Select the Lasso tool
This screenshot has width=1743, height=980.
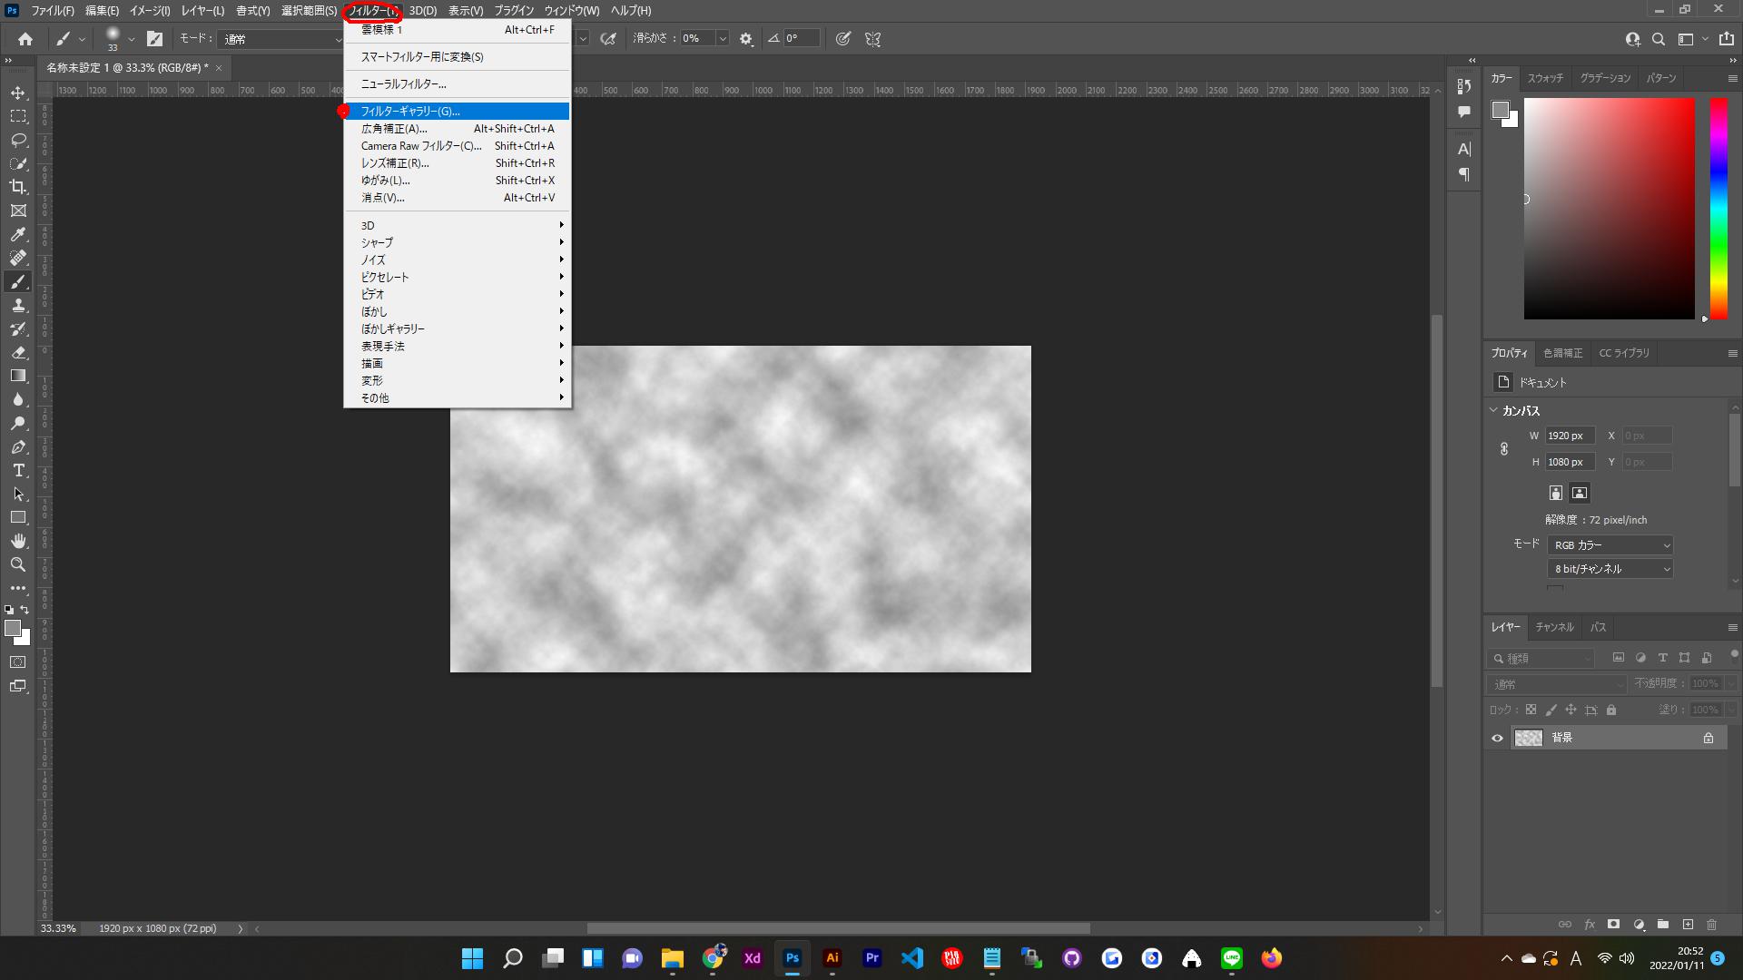(x=18, y=141)
